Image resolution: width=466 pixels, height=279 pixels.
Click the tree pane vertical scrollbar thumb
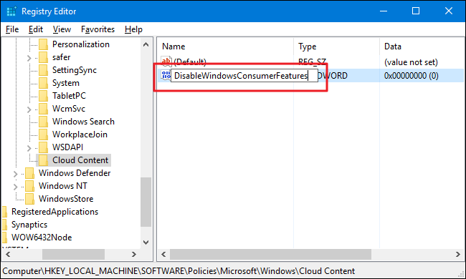tap(146, 202)
